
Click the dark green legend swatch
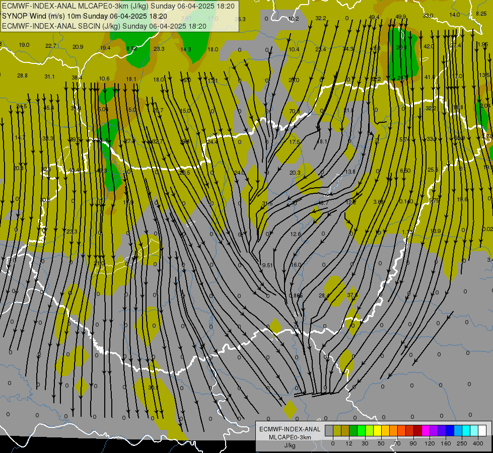[x=354, y=431]
